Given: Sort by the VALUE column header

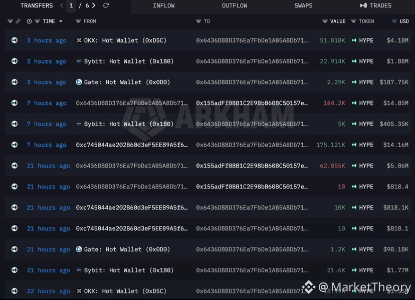Looking at the screenshot, I should pos(338,21).
